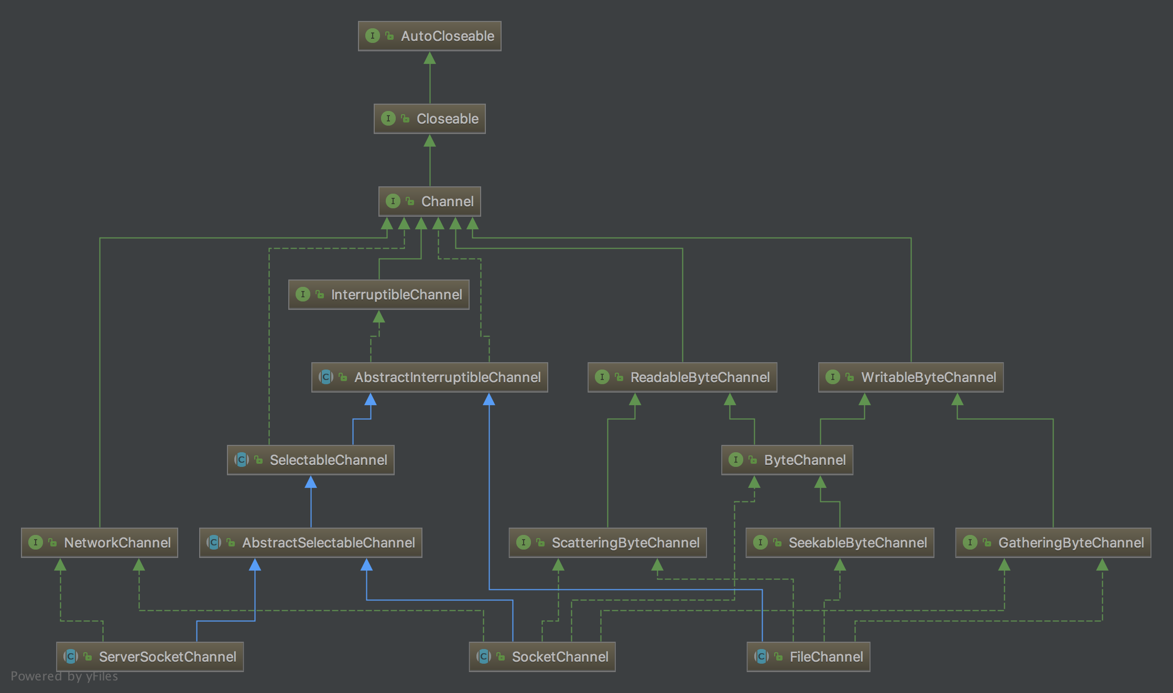Click the interface icon beside Closeable
This screenshot has height=693, width=1173.
(388, 118)
